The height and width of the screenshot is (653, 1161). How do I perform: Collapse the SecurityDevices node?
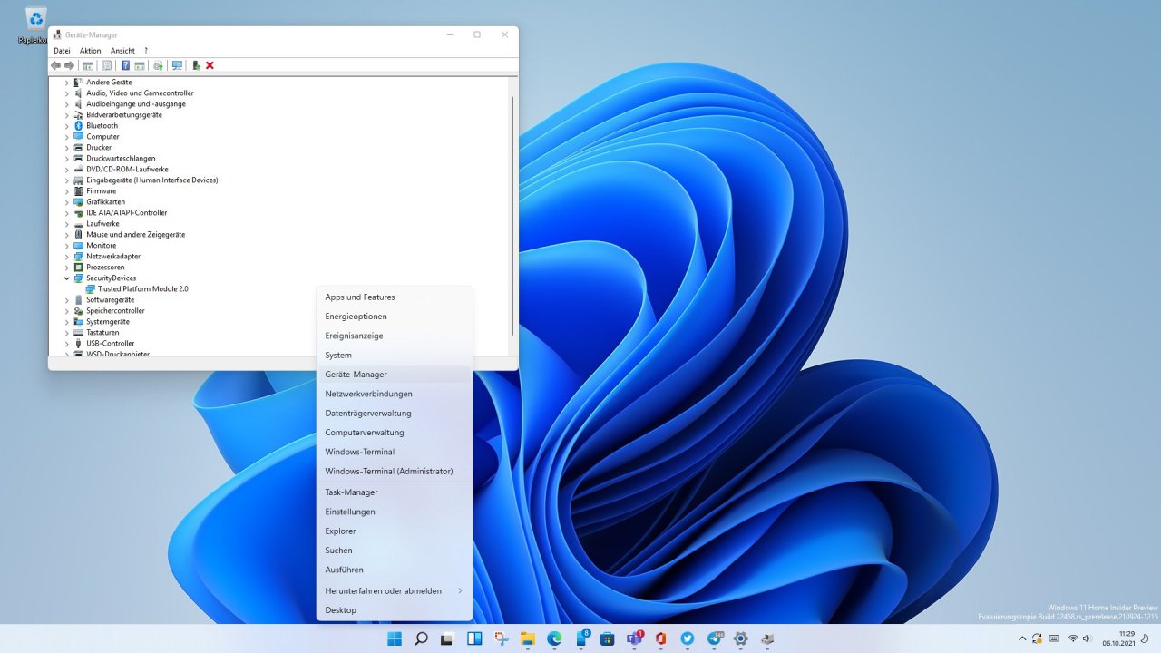click(x=67, y=278)
